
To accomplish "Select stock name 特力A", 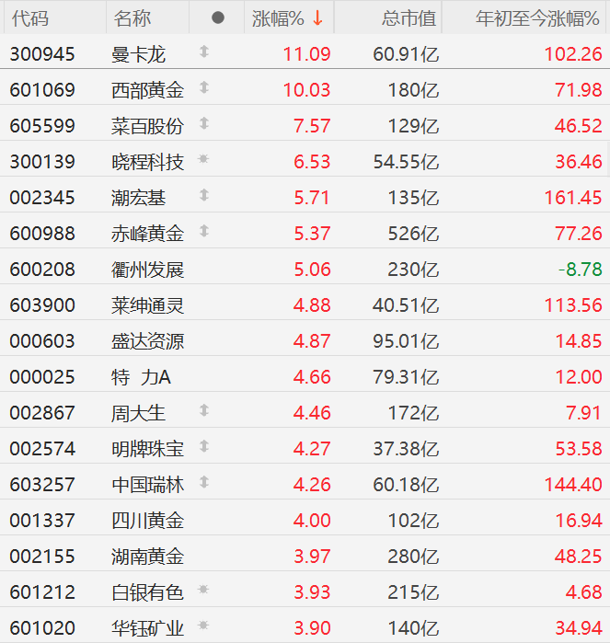I will pyautogui.click(x=141, y=377).
